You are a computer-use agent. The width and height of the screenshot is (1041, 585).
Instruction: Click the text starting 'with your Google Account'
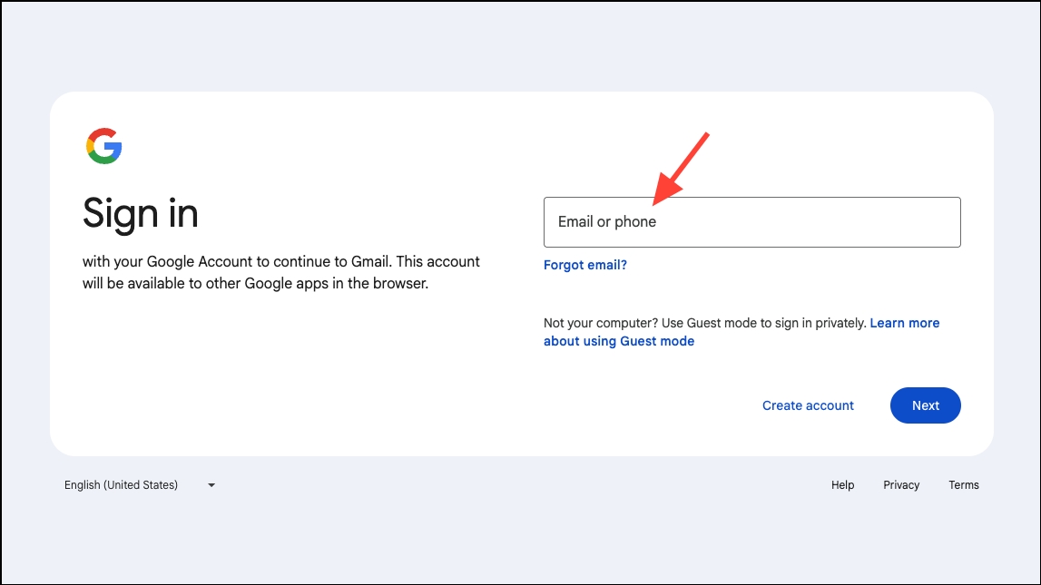280,273
